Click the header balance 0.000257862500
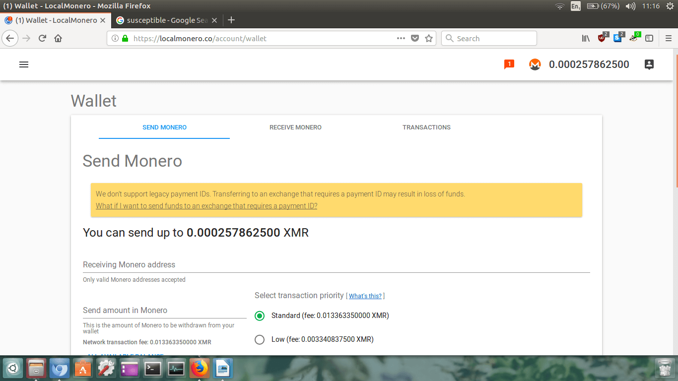This screenshot has height=381, width=678. click(x=589, y=64)
